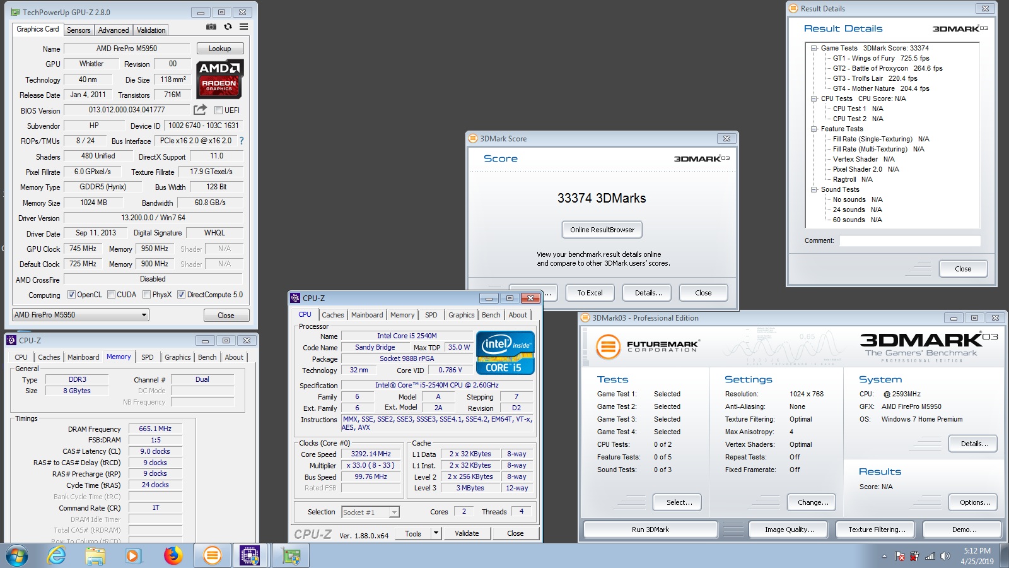Click BIOS version share/export icon

(200, 110)
